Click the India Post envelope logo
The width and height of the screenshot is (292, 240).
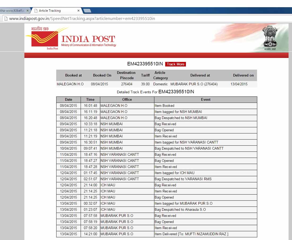45,38
